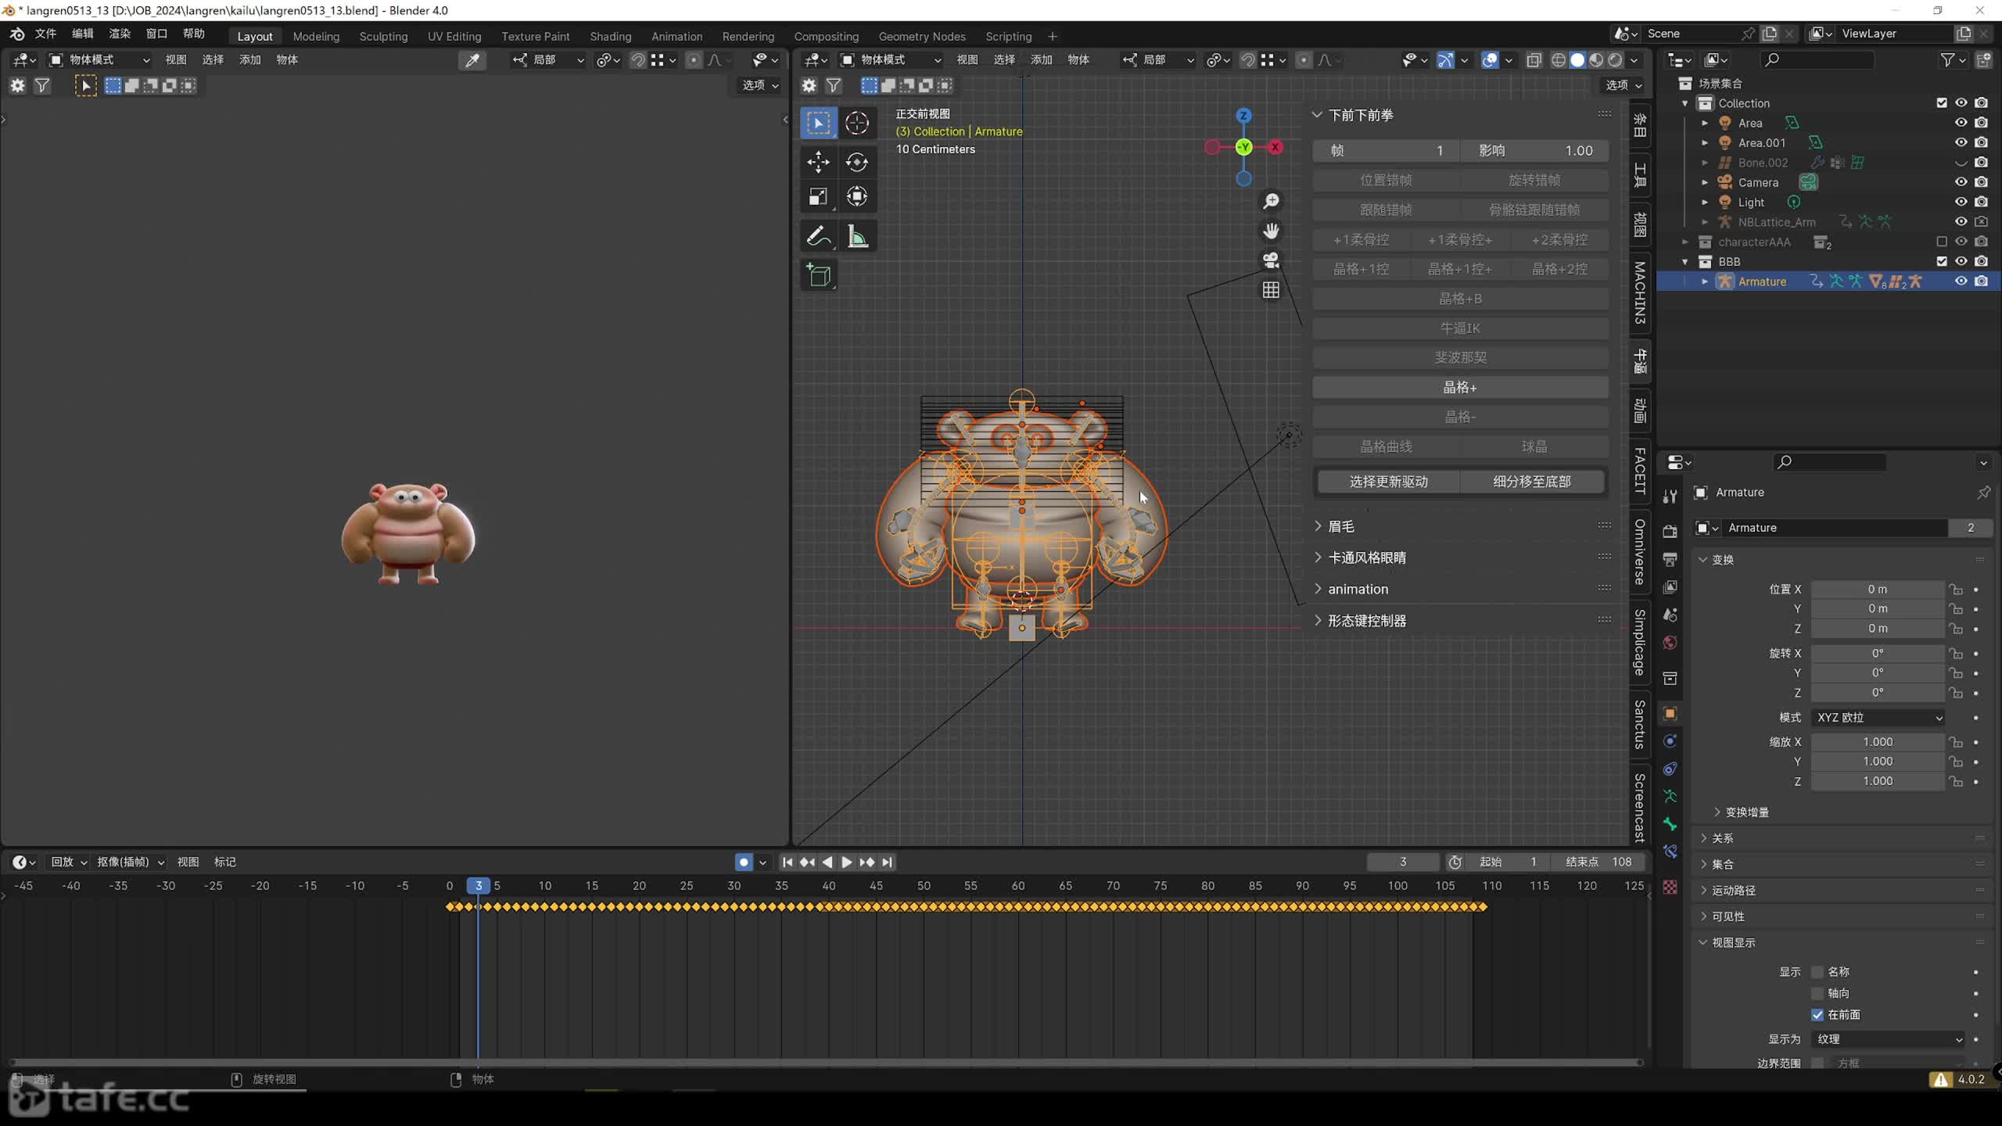
Task: Choose the Move tool
Action: coord(818,162)
